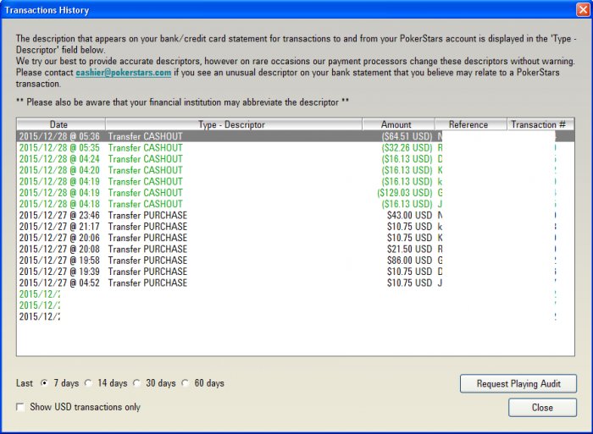Click the ($64.51 USD) amount cell
This screenshot has height=434, width=593.
pyautogui.click(x=407, y=136)
